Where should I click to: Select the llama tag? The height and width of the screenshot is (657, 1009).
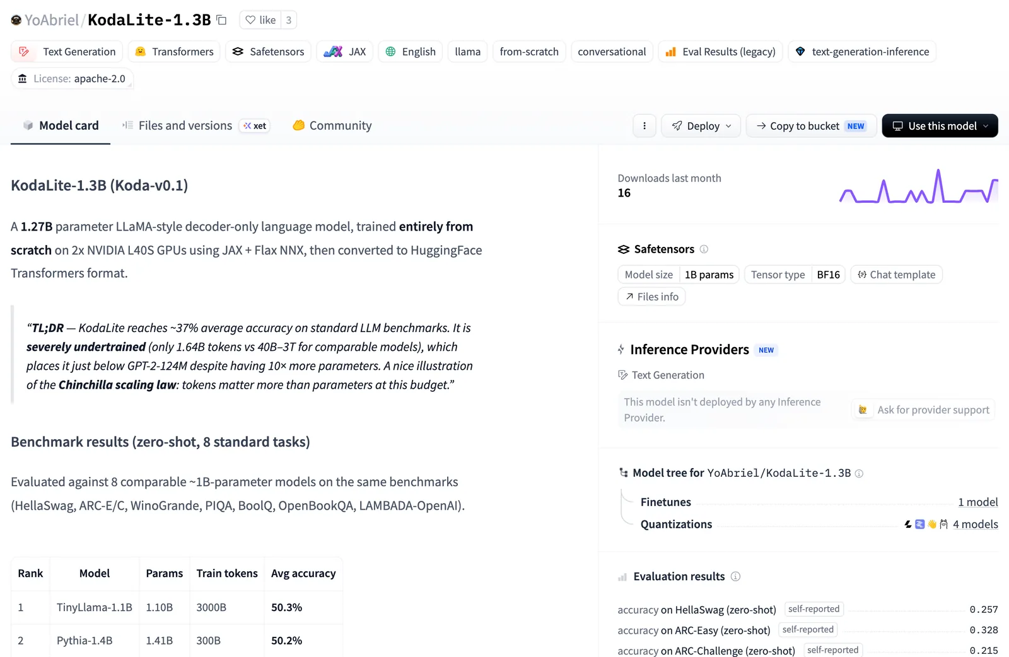[x=467, y=52]
